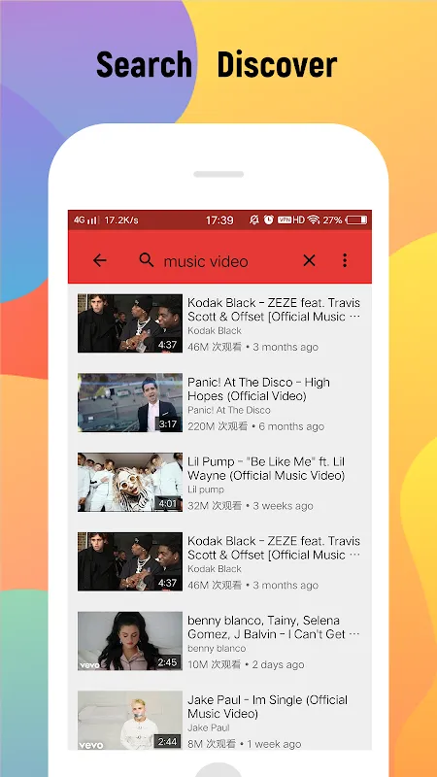Tap the 27% battery percentage text
This screenshot has height=777, width=437.
(332, 220)
